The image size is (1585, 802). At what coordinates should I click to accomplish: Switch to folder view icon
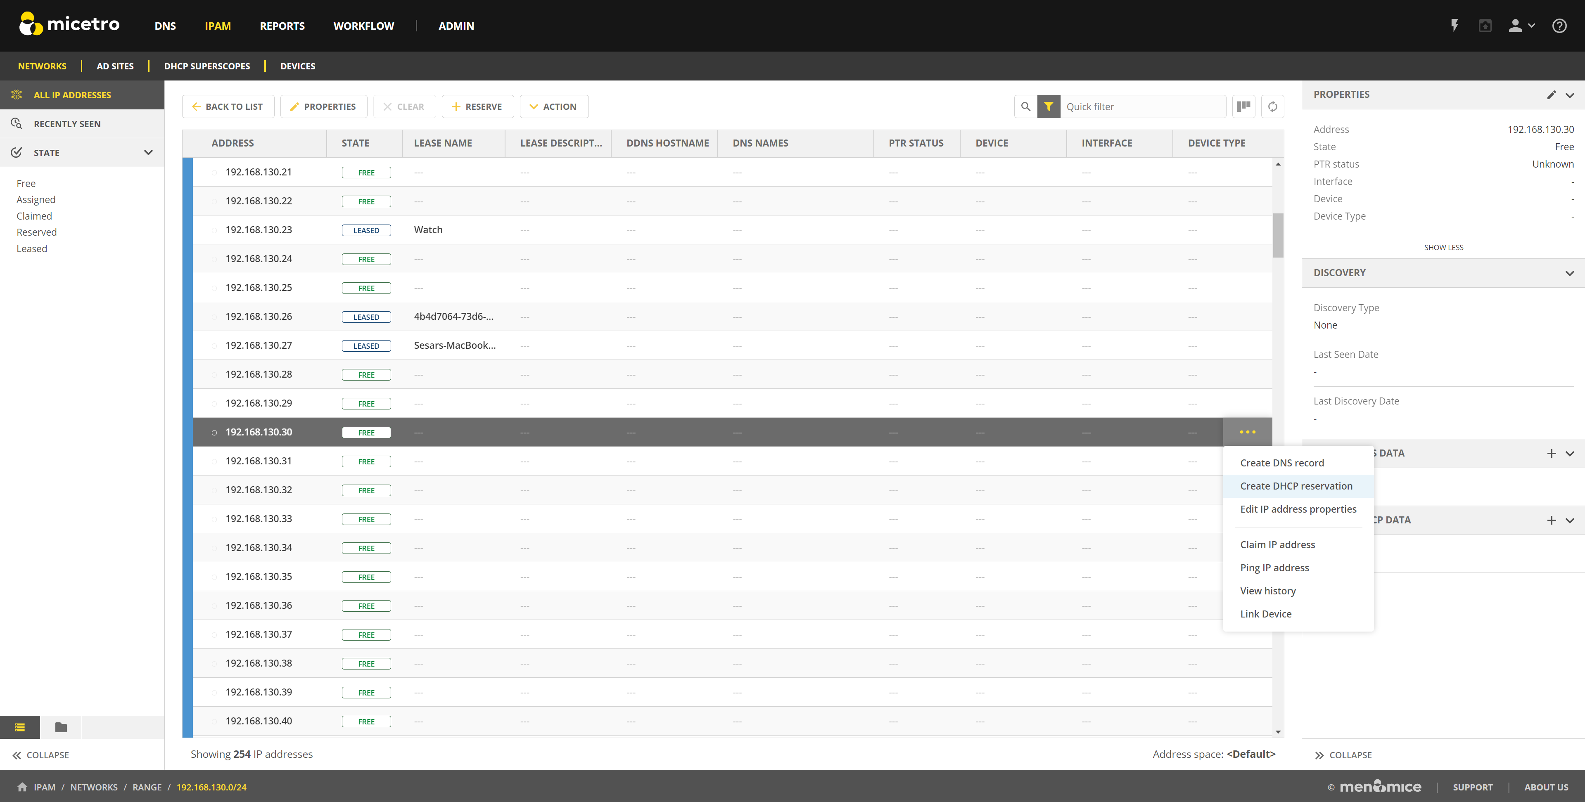tap(60, 728)
